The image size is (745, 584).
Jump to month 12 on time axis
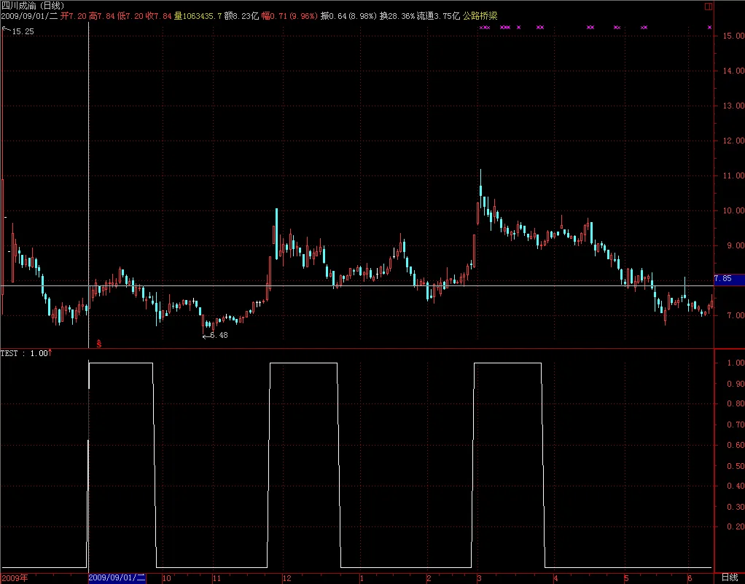pos(287,578)
